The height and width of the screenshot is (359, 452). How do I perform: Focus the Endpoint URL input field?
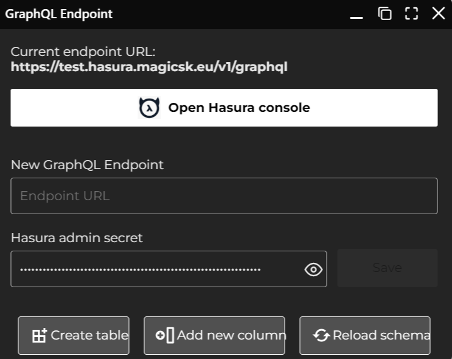click(x=224, y=196)
